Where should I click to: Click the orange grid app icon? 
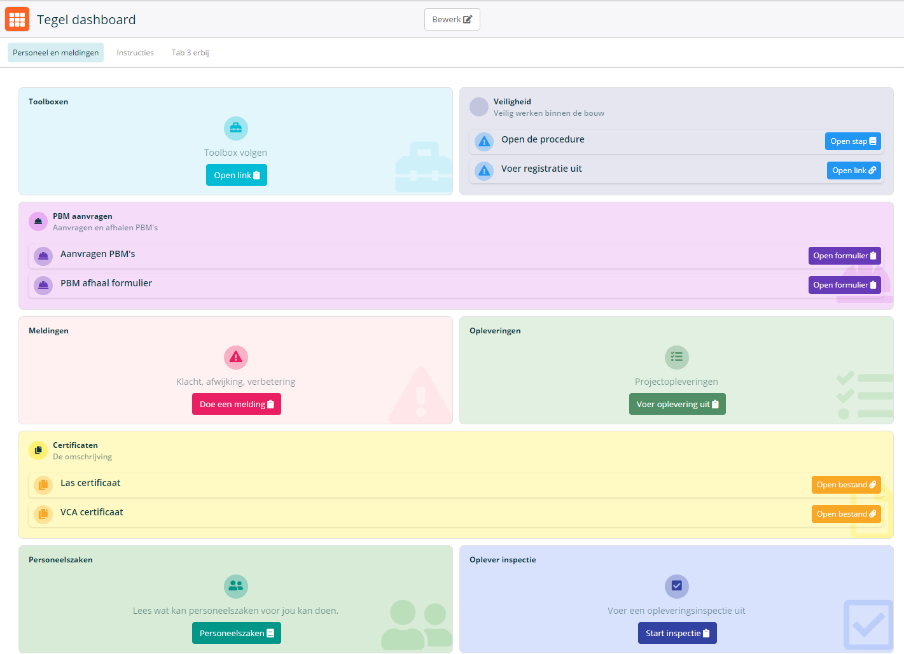(x=17, y=19)
